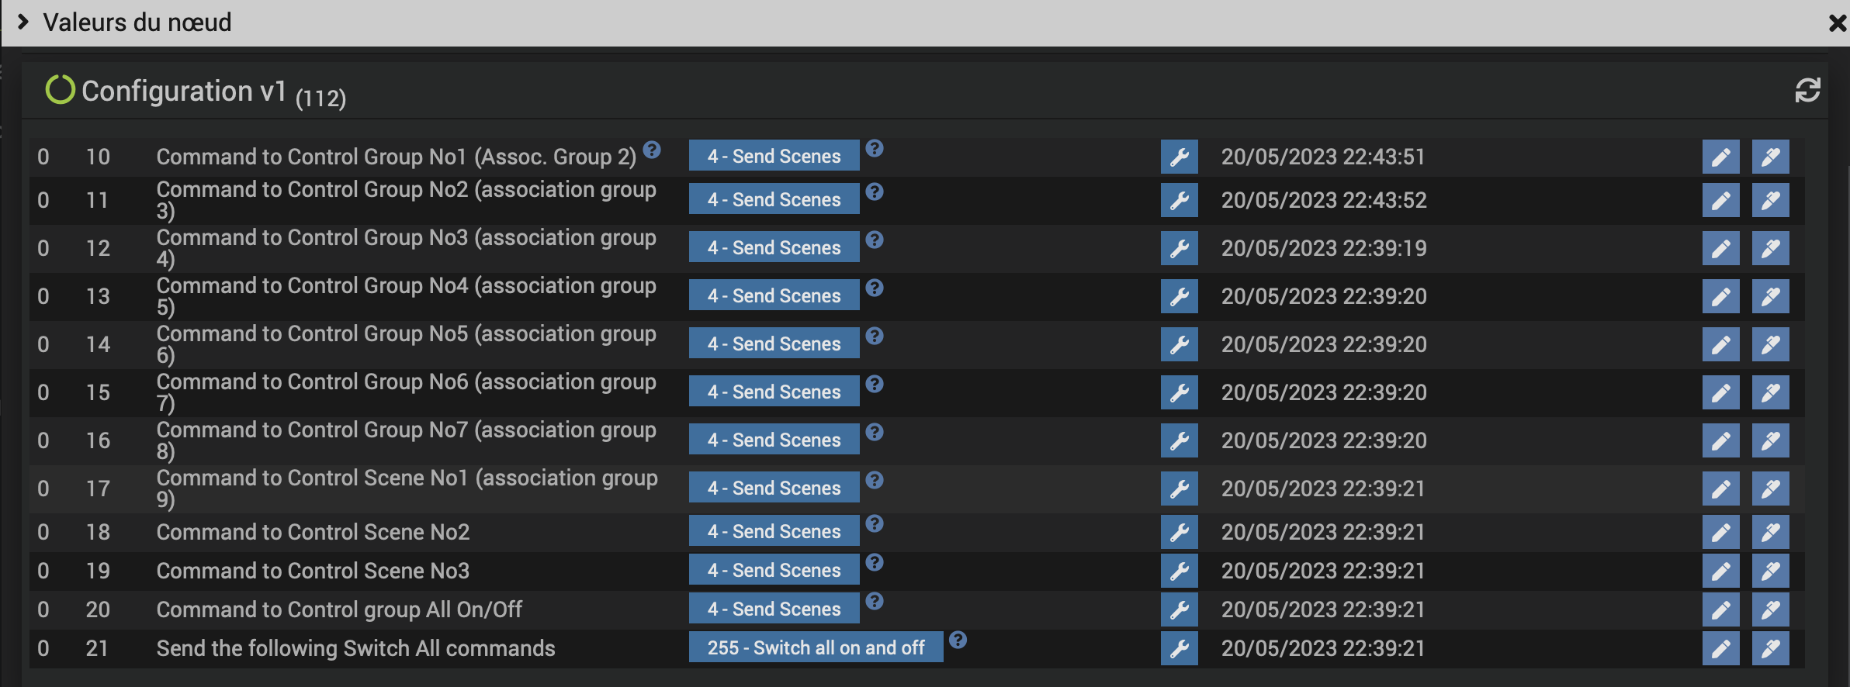Screen dimensions: 1850x687
Task: Click the '4 - Send Scenes' value for parameter 11
Action: point(774,200)
